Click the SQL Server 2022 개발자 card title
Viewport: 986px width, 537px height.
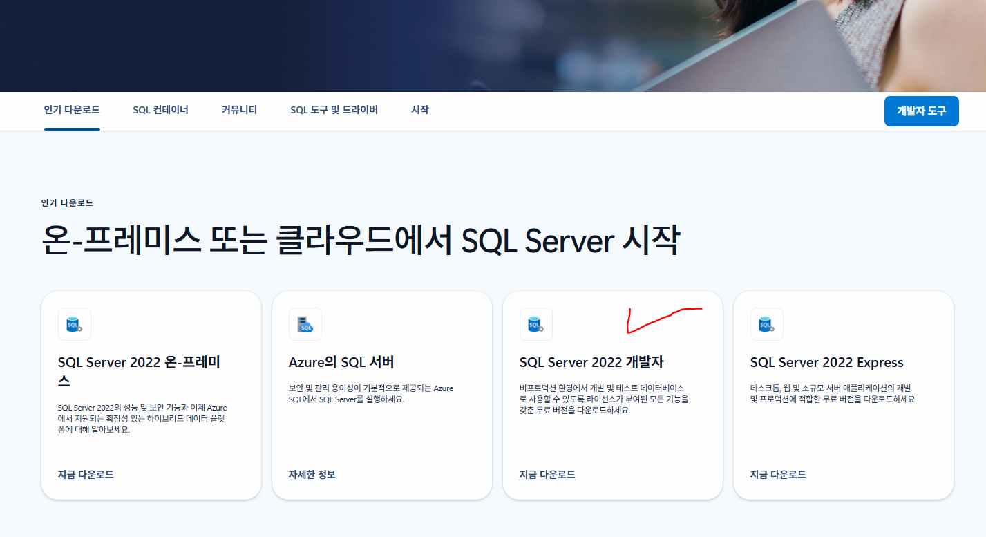591,363
